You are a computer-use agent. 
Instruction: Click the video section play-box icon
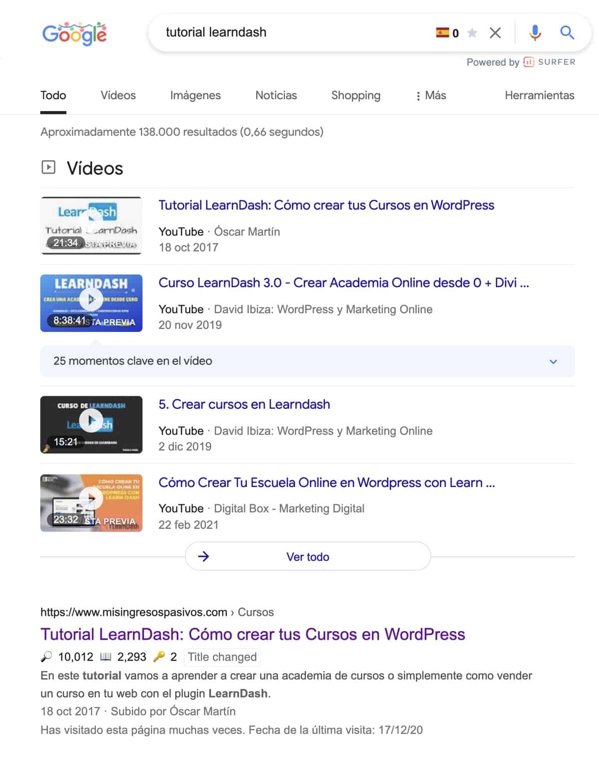(48, 167)
